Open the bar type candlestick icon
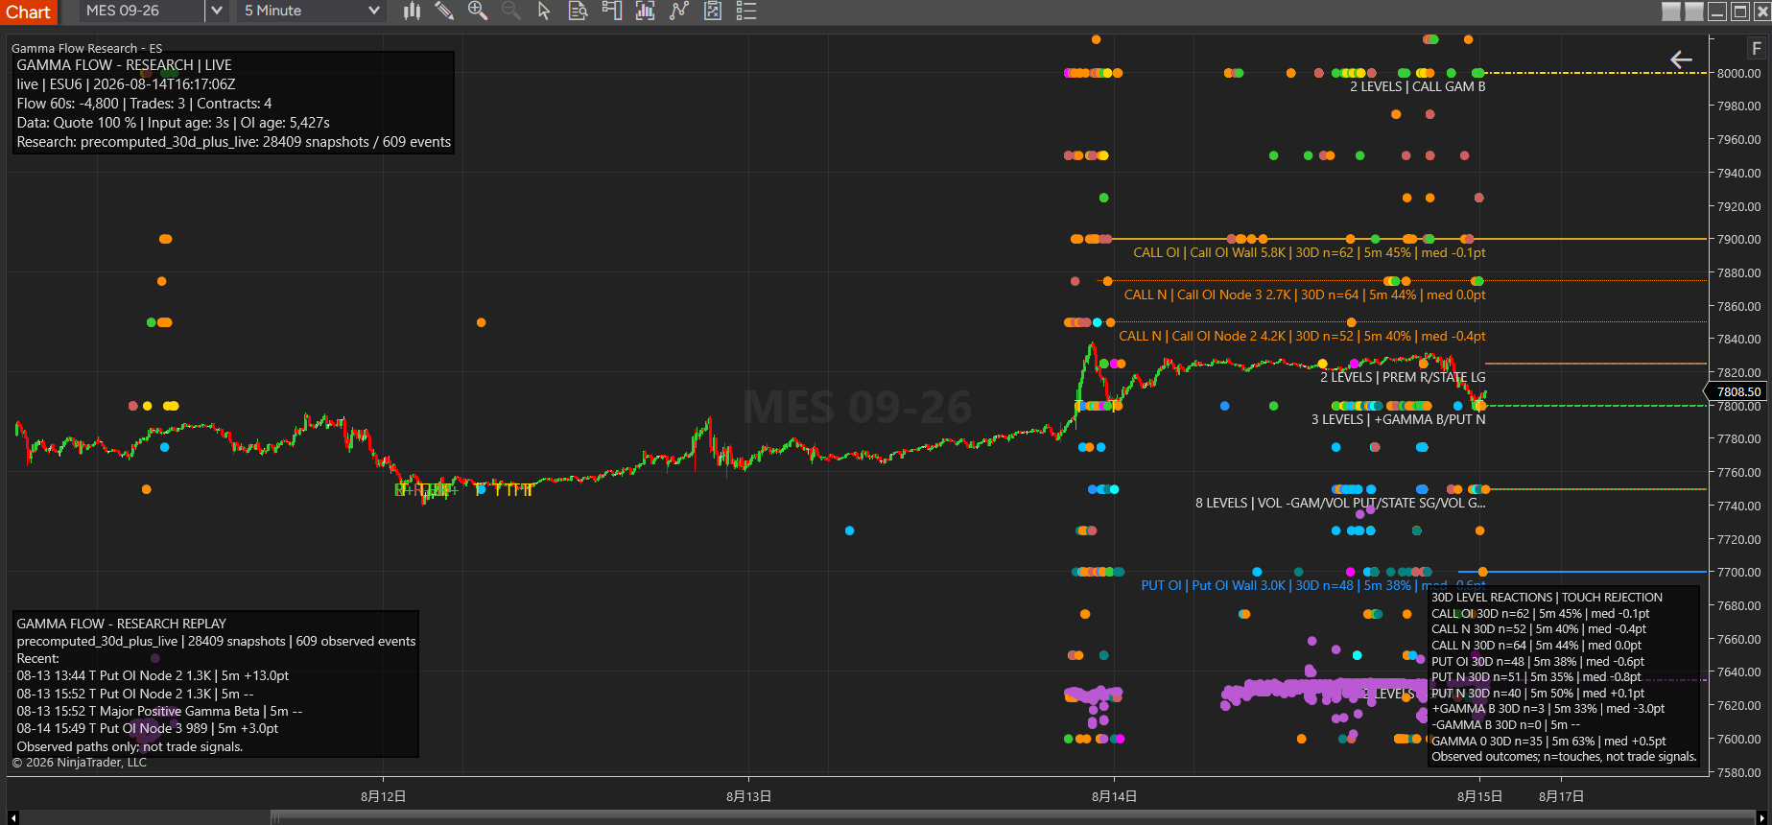 [412, 11]
